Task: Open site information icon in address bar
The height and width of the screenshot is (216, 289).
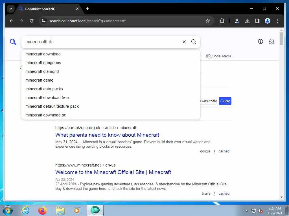Action: (x=44, y=21)
